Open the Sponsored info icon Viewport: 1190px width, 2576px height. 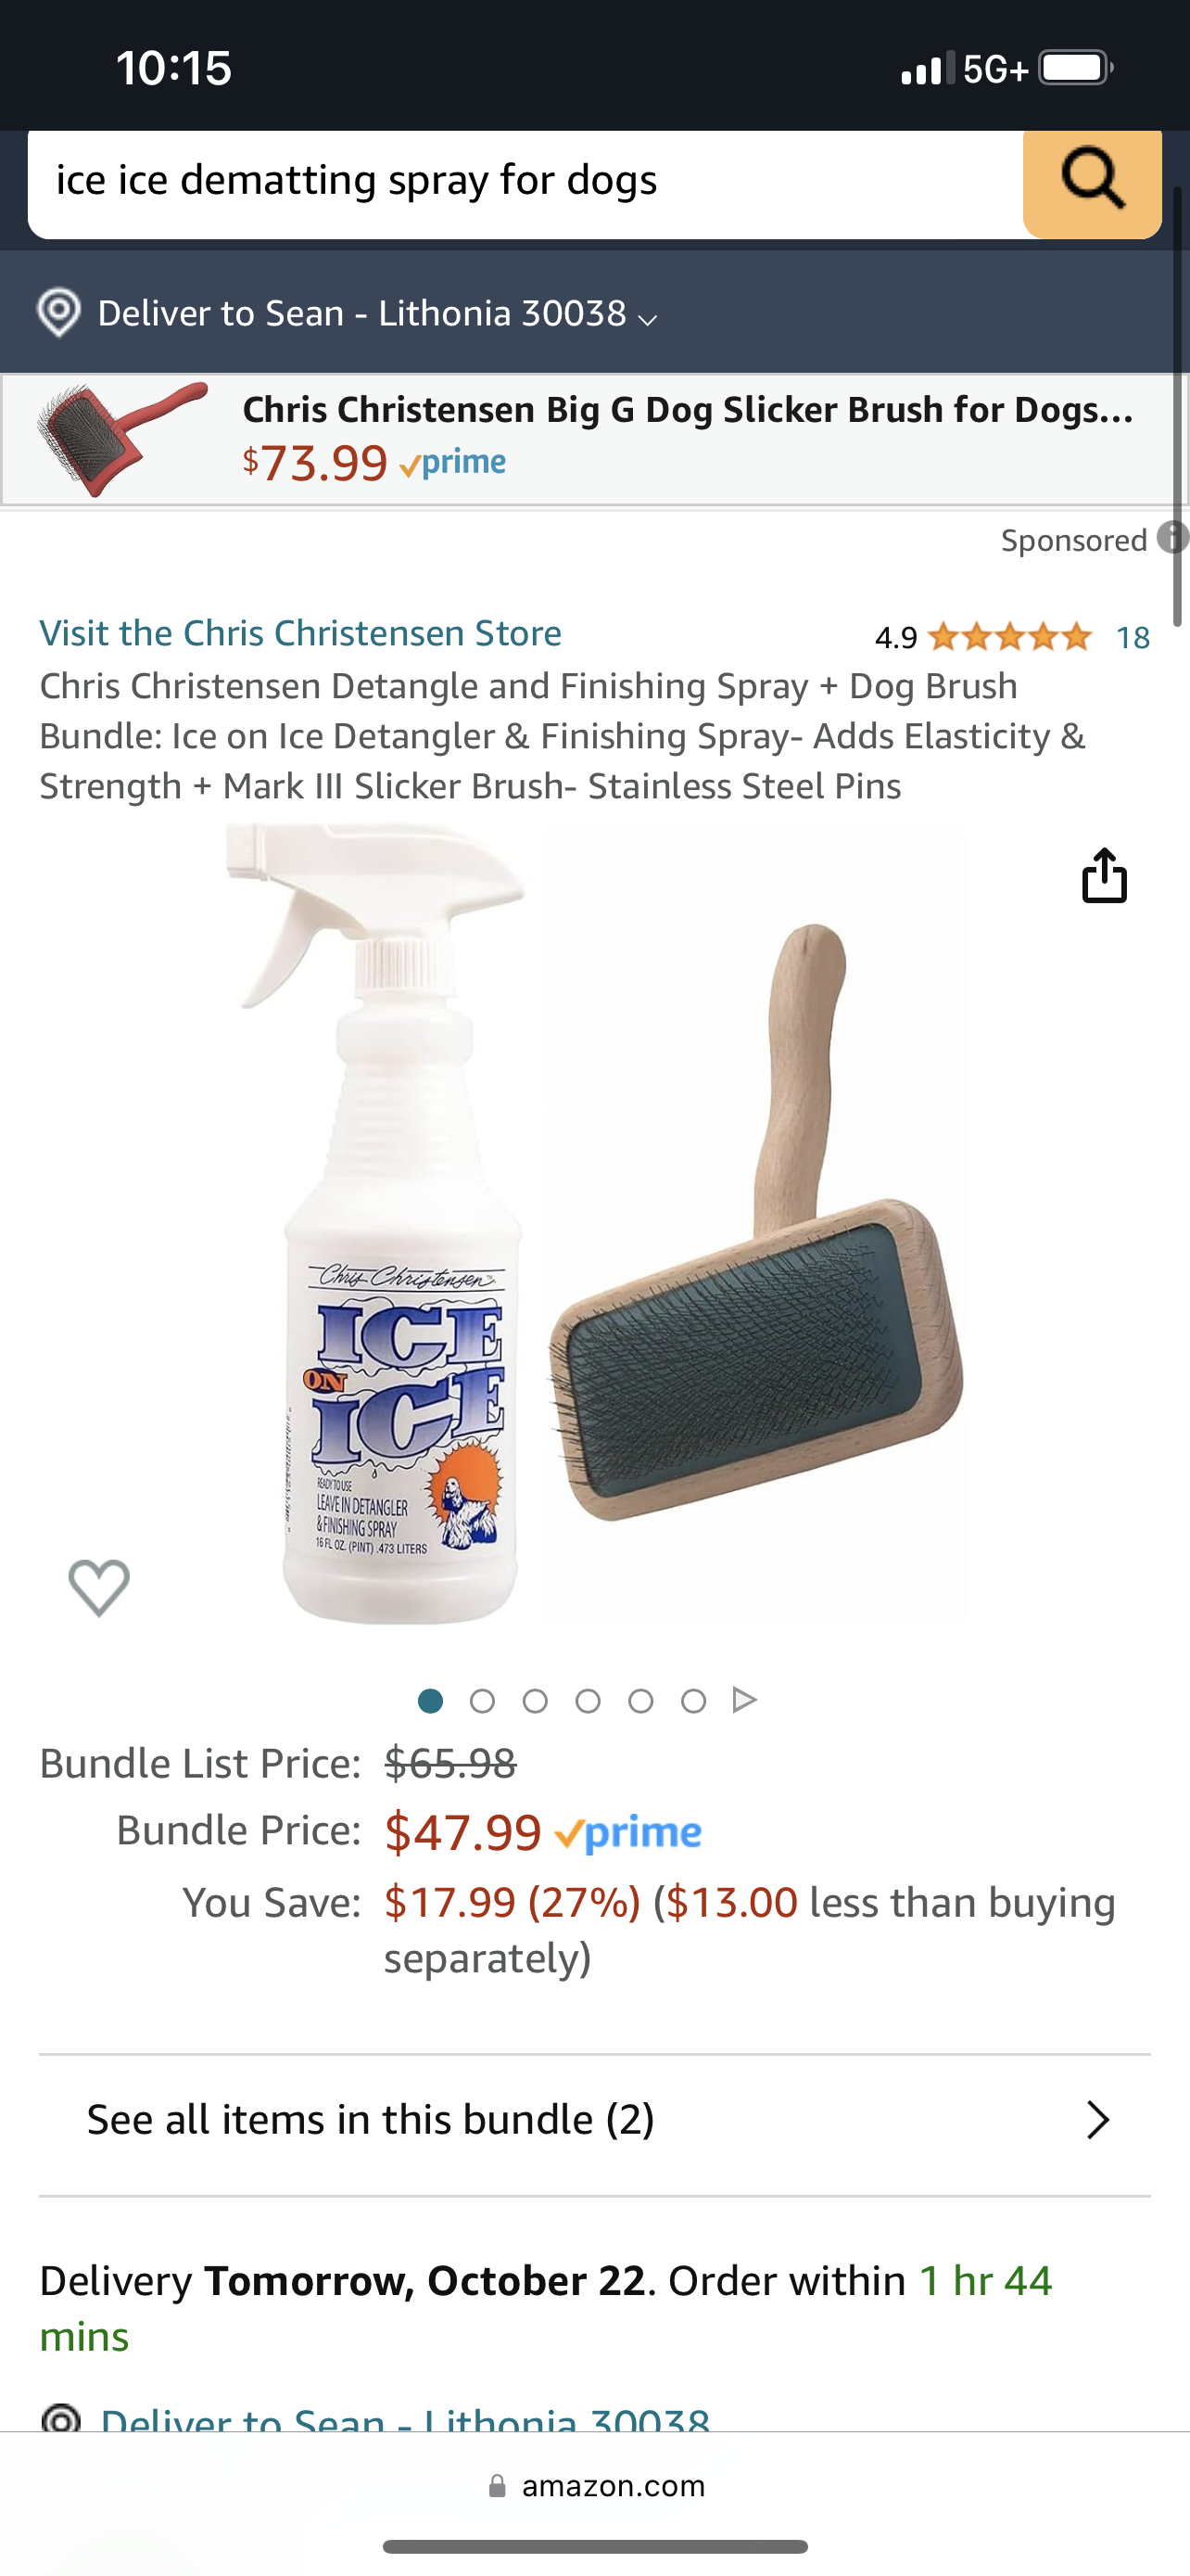[1172, 538]
